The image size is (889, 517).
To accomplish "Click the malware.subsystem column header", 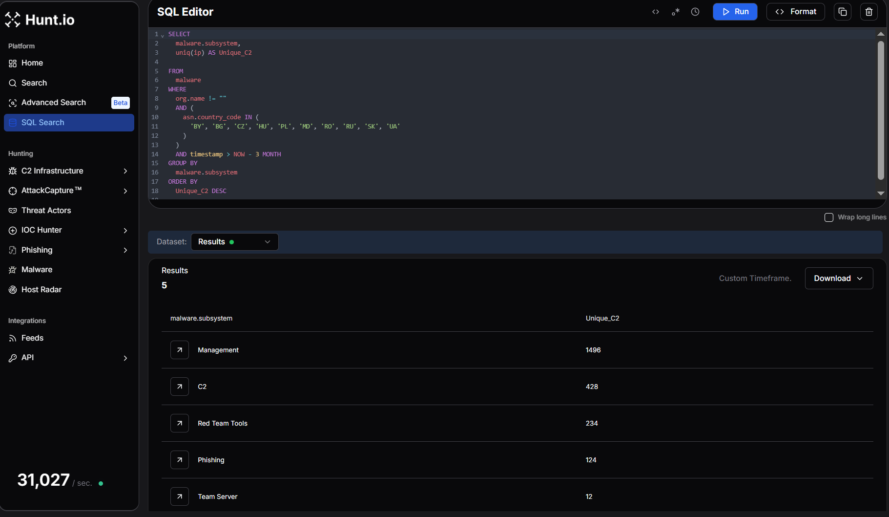I will tap(201, 318).
